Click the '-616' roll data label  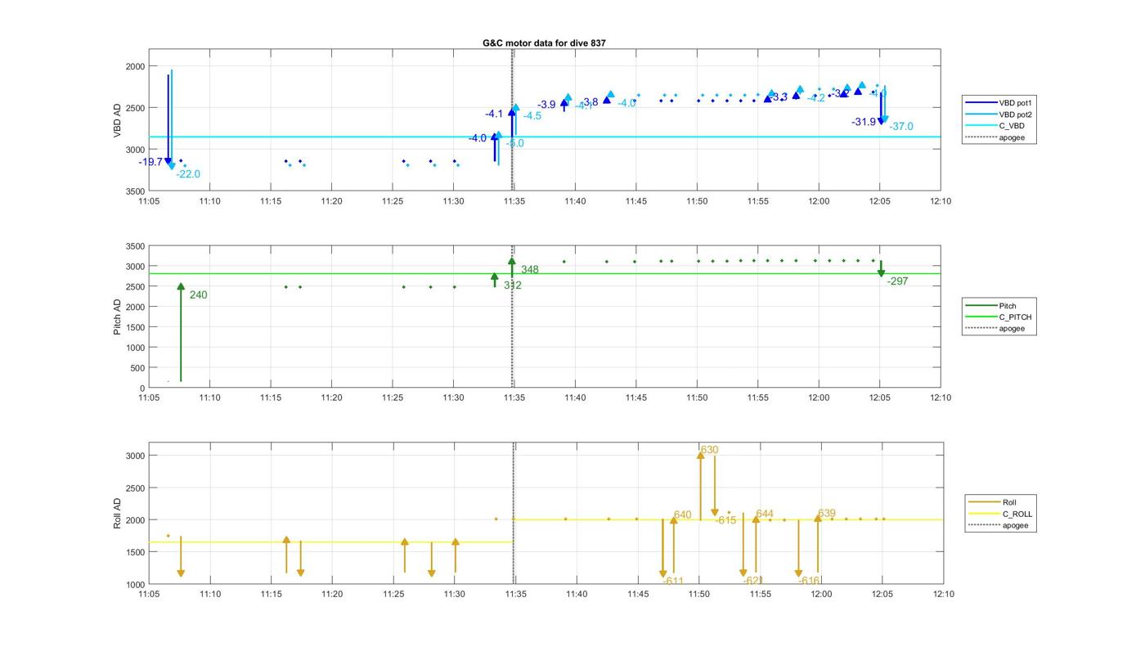pyautogui.click(x=809, y=581)
